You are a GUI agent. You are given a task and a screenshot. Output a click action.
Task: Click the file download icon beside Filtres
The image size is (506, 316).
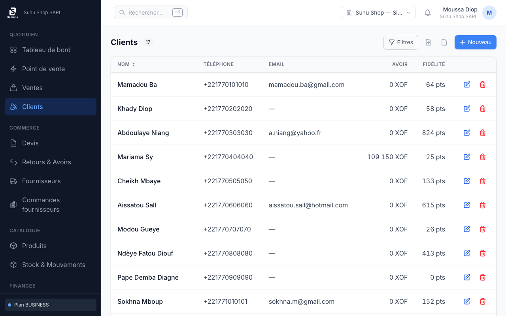click(429, 42)
